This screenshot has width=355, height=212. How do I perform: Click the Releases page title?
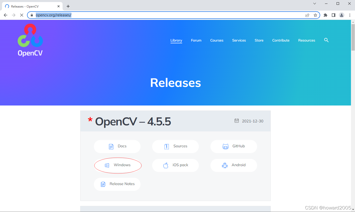click(176, 83)
